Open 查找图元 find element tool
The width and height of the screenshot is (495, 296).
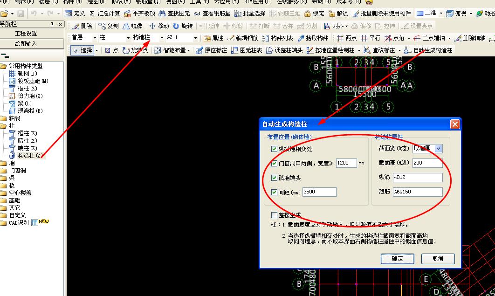(x=174, y=13)
